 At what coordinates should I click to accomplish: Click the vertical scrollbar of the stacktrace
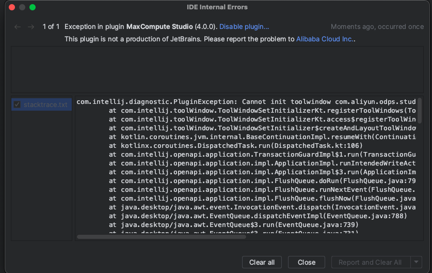pyautogui.click(x=420, y=111)
